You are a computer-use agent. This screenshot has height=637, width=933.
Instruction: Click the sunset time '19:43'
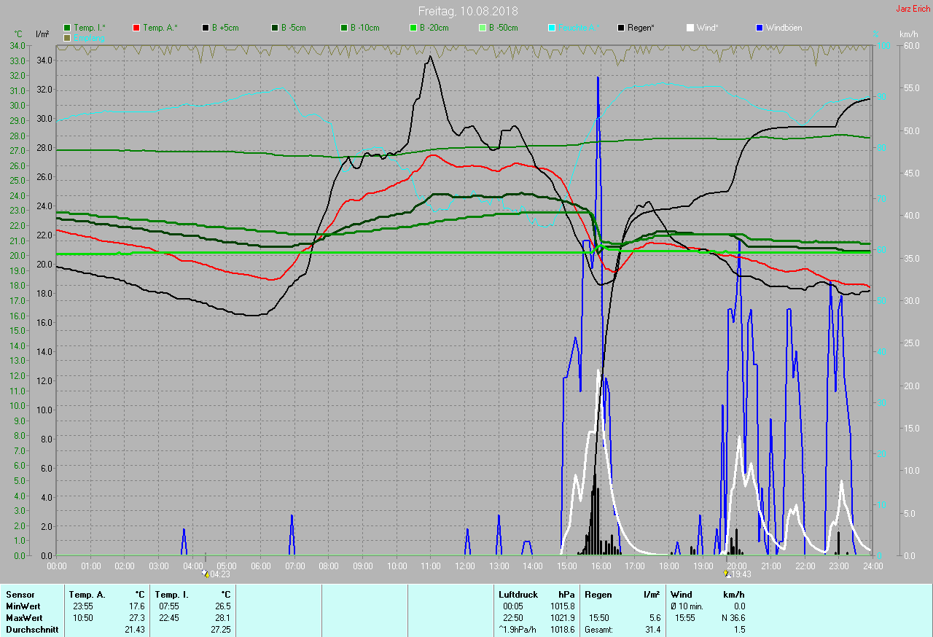click(741, 574)
